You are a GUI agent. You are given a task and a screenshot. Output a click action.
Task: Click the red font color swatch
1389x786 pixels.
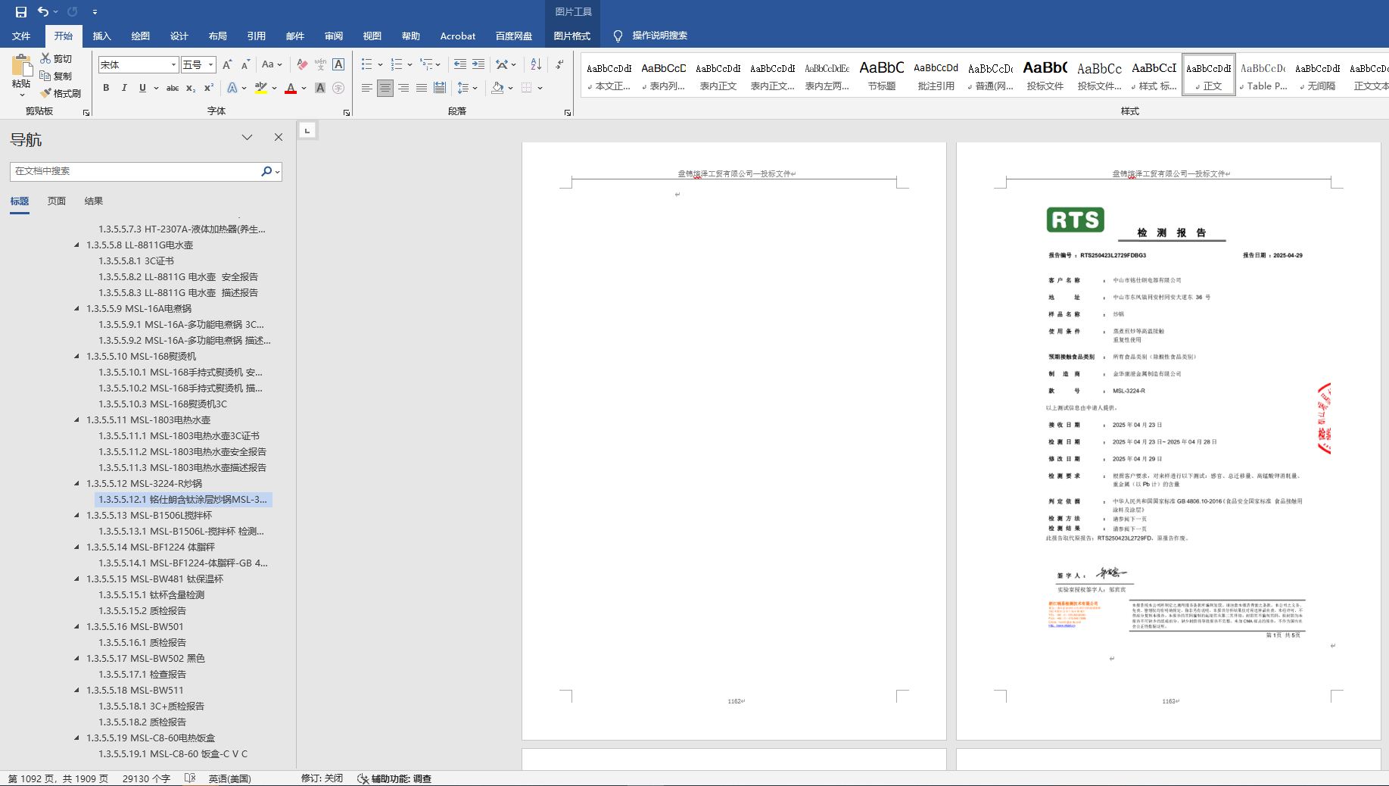pyautogui.click(x=291, y=89)
